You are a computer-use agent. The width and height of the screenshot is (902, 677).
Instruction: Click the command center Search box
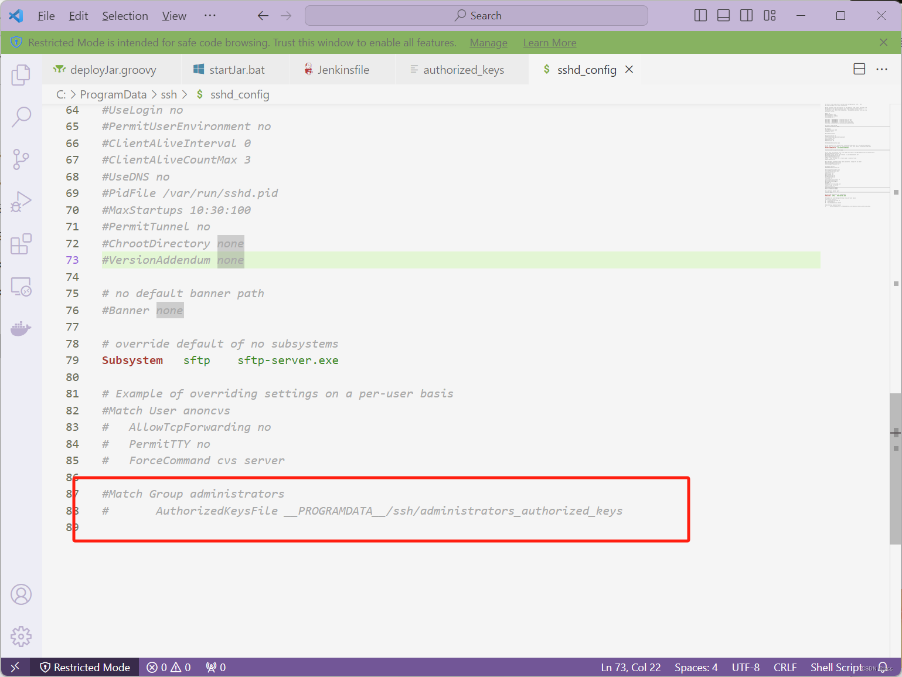pyautogui.click(x=476, y=16)
